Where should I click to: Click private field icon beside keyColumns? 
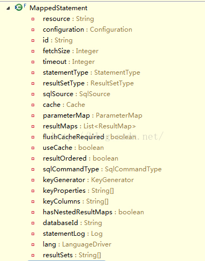33,201
